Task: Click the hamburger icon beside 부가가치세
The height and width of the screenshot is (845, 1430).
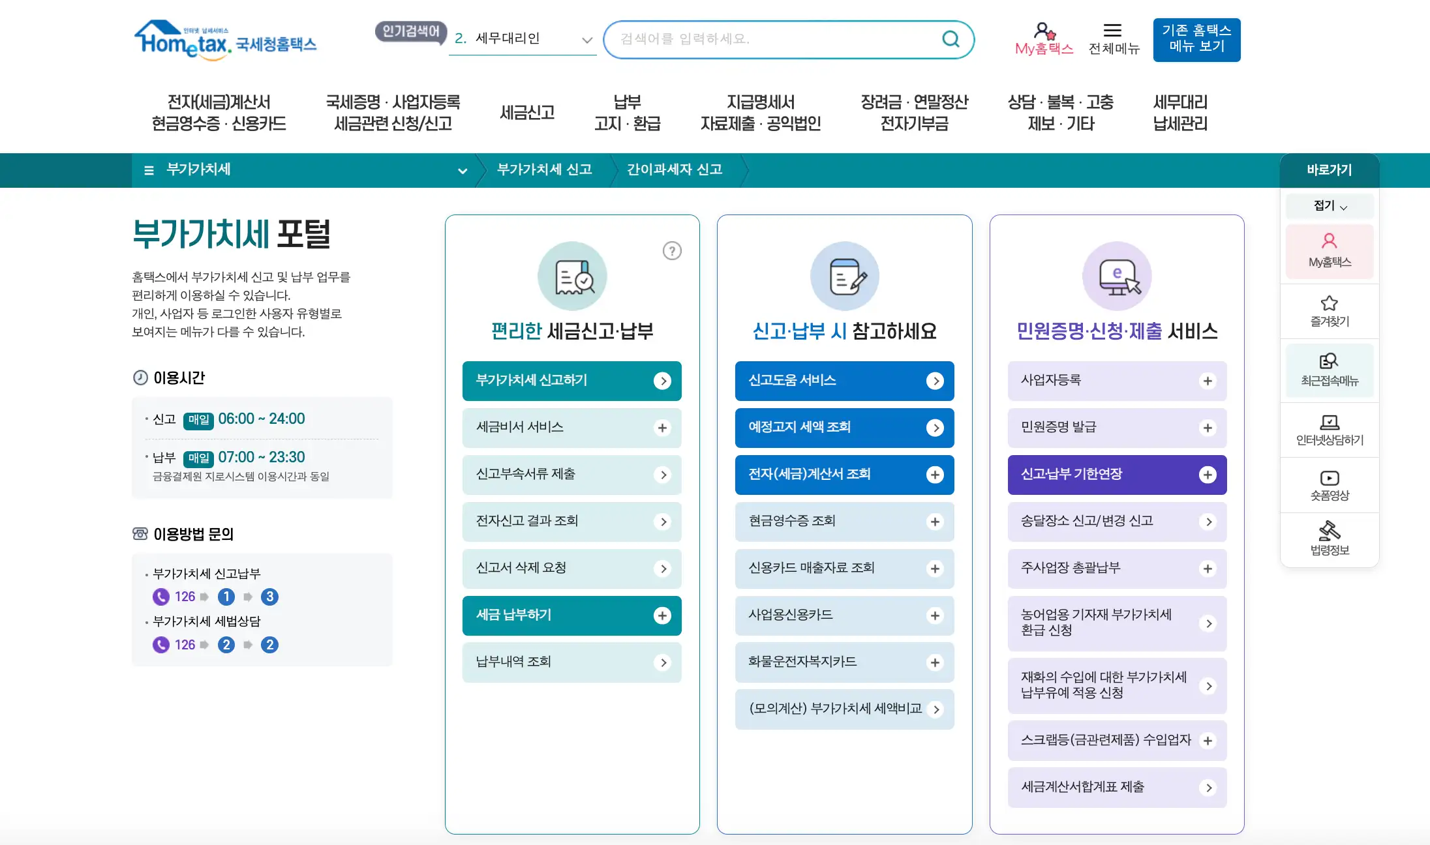Action: coord(149,170)
